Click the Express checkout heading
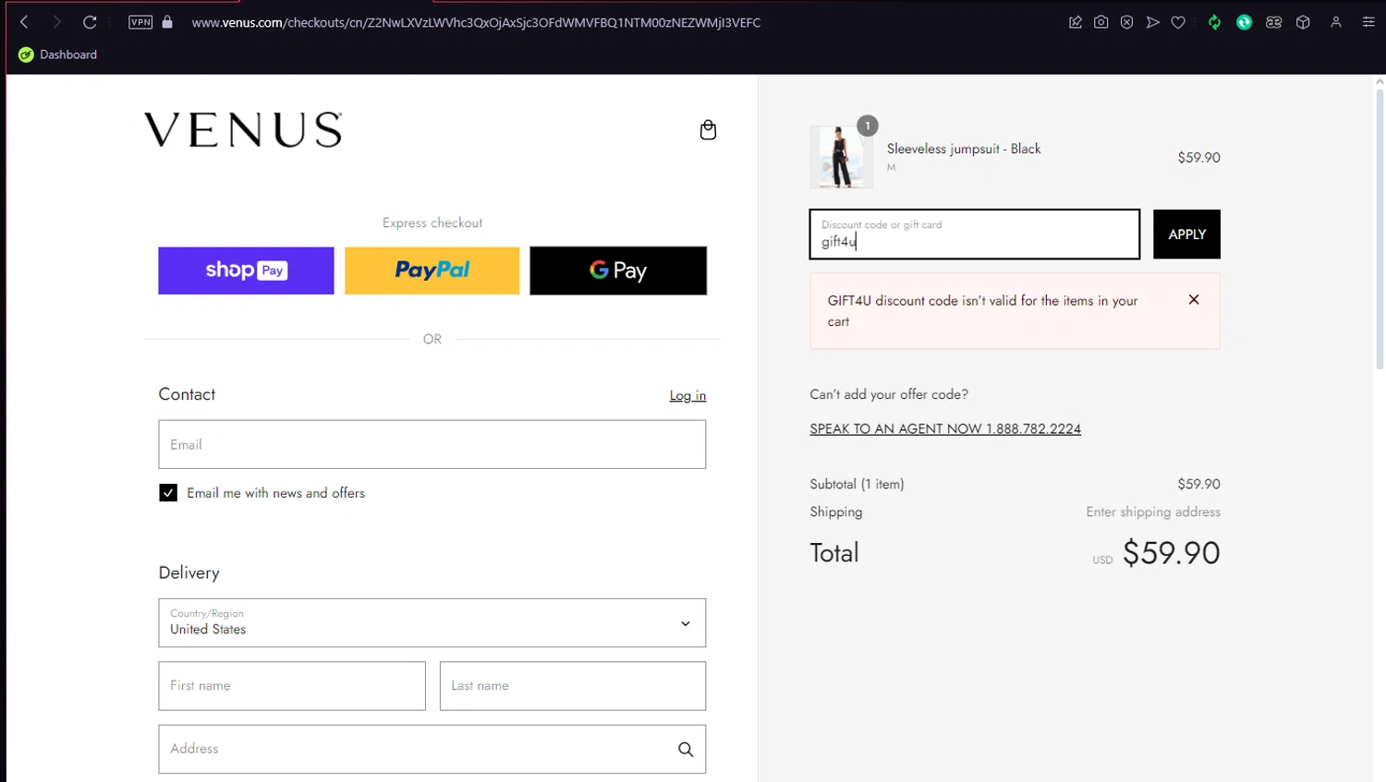Screen dimensions: 1386x782 (432, 223)
